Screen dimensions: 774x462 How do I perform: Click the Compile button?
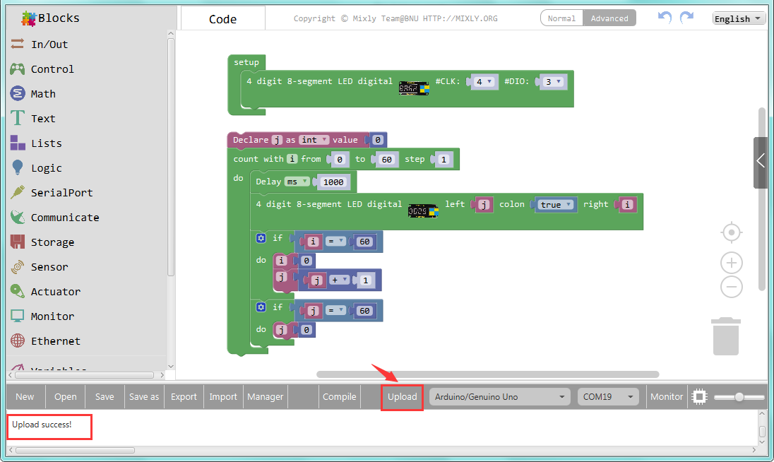(x=340, y=396)
